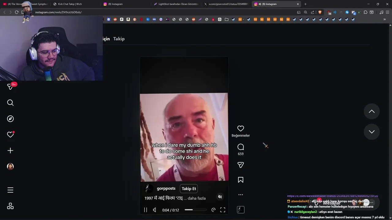This screenshot has width=392, height=220.
Task: Open Instagram messages with 9+ badge
Action: pyautogui.click(x=10, y=87)
